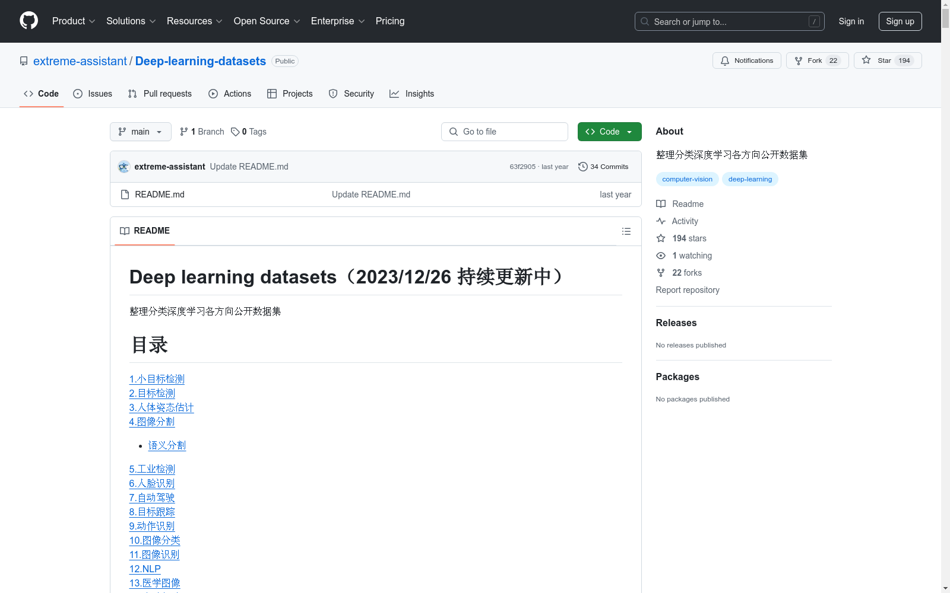View the 194 stars list

click(682, 238)
